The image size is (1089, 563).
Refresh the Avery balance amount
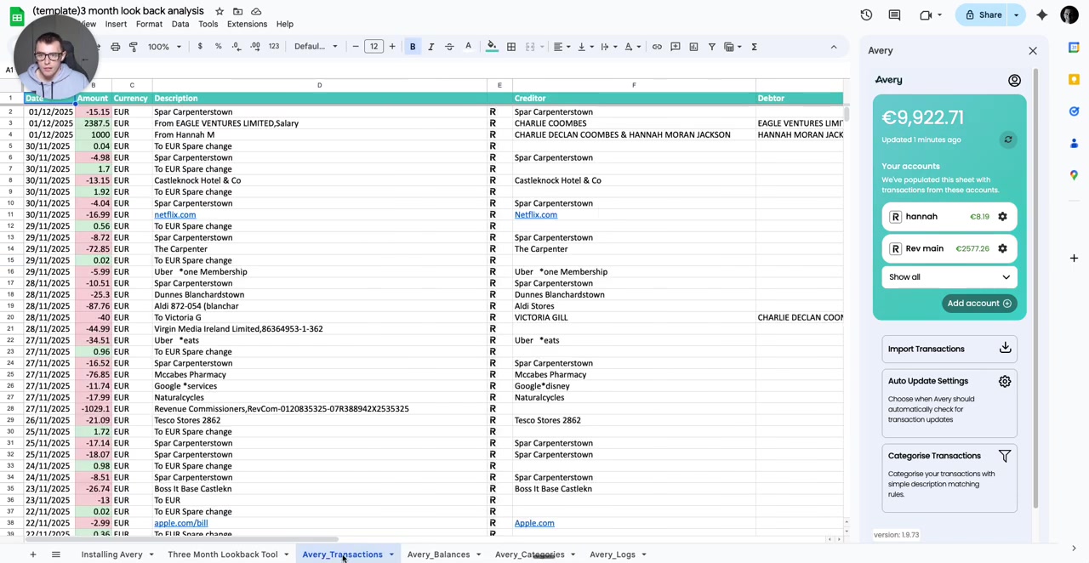[1008, 139]
